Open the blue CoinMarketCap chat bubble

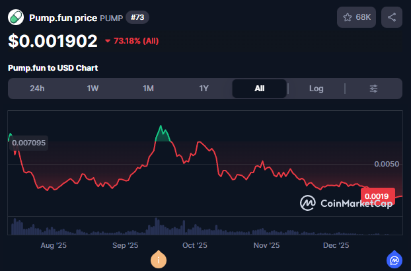click(394, 260)
